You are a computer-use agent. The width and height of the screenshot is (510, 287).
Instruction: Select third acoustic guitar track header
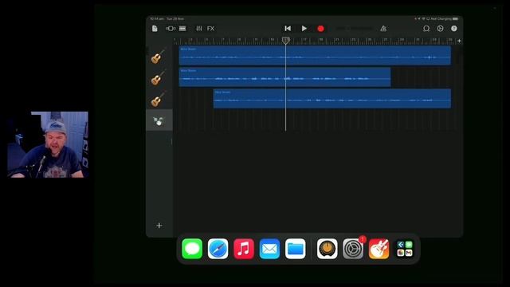[x=159, y=99]
